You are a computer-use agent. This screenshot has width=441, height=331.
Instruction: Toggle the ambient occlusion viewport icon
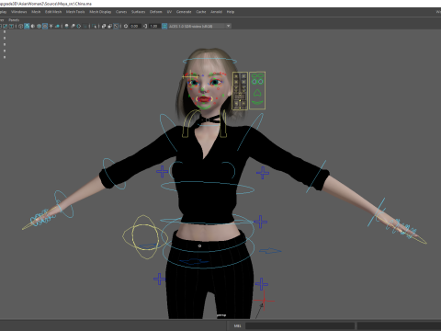coord(66,26)
